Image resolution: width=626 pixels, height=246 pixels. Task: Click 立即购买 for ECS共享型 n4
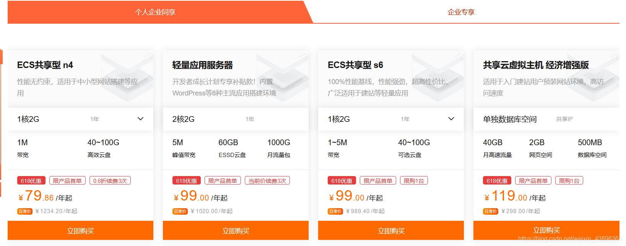(x=80, y=230)
